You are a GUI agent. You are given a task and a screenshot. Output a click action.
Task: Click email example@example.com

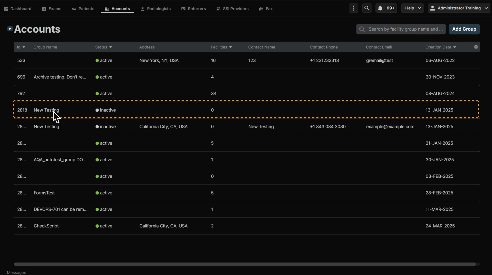390,126
